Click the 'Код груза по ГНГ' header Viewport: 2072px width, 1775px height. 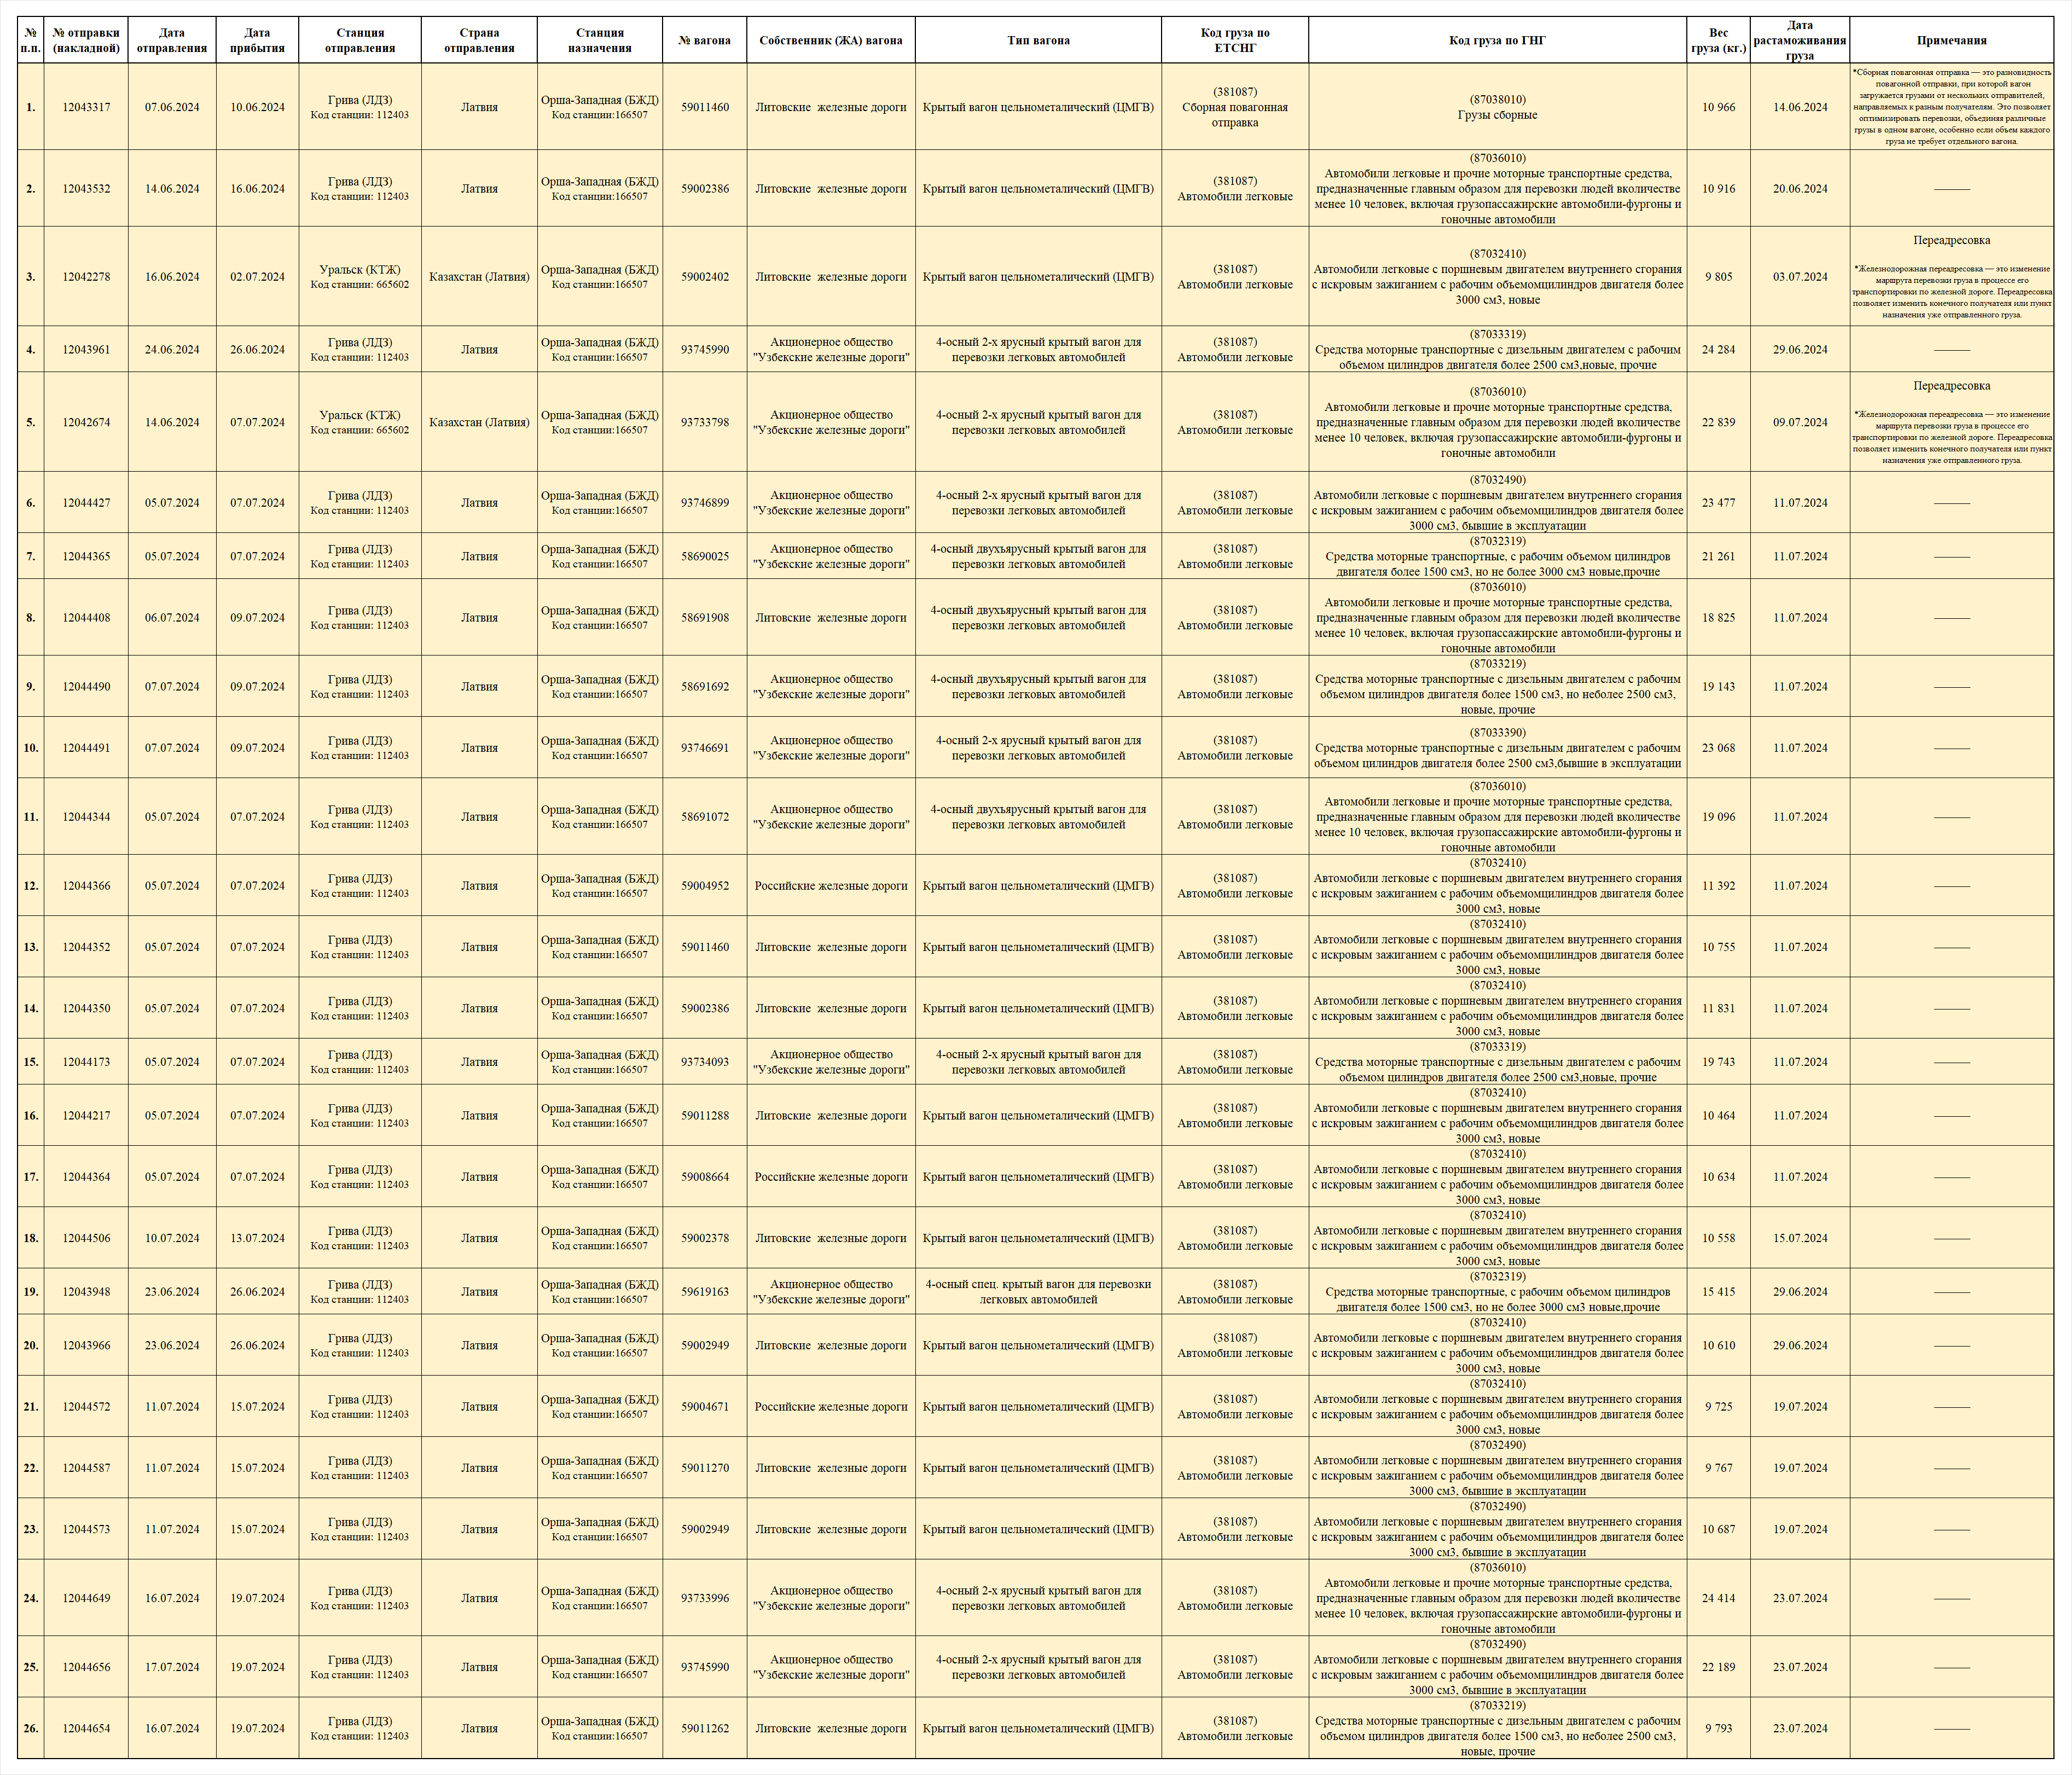(x=1497, y=41)
